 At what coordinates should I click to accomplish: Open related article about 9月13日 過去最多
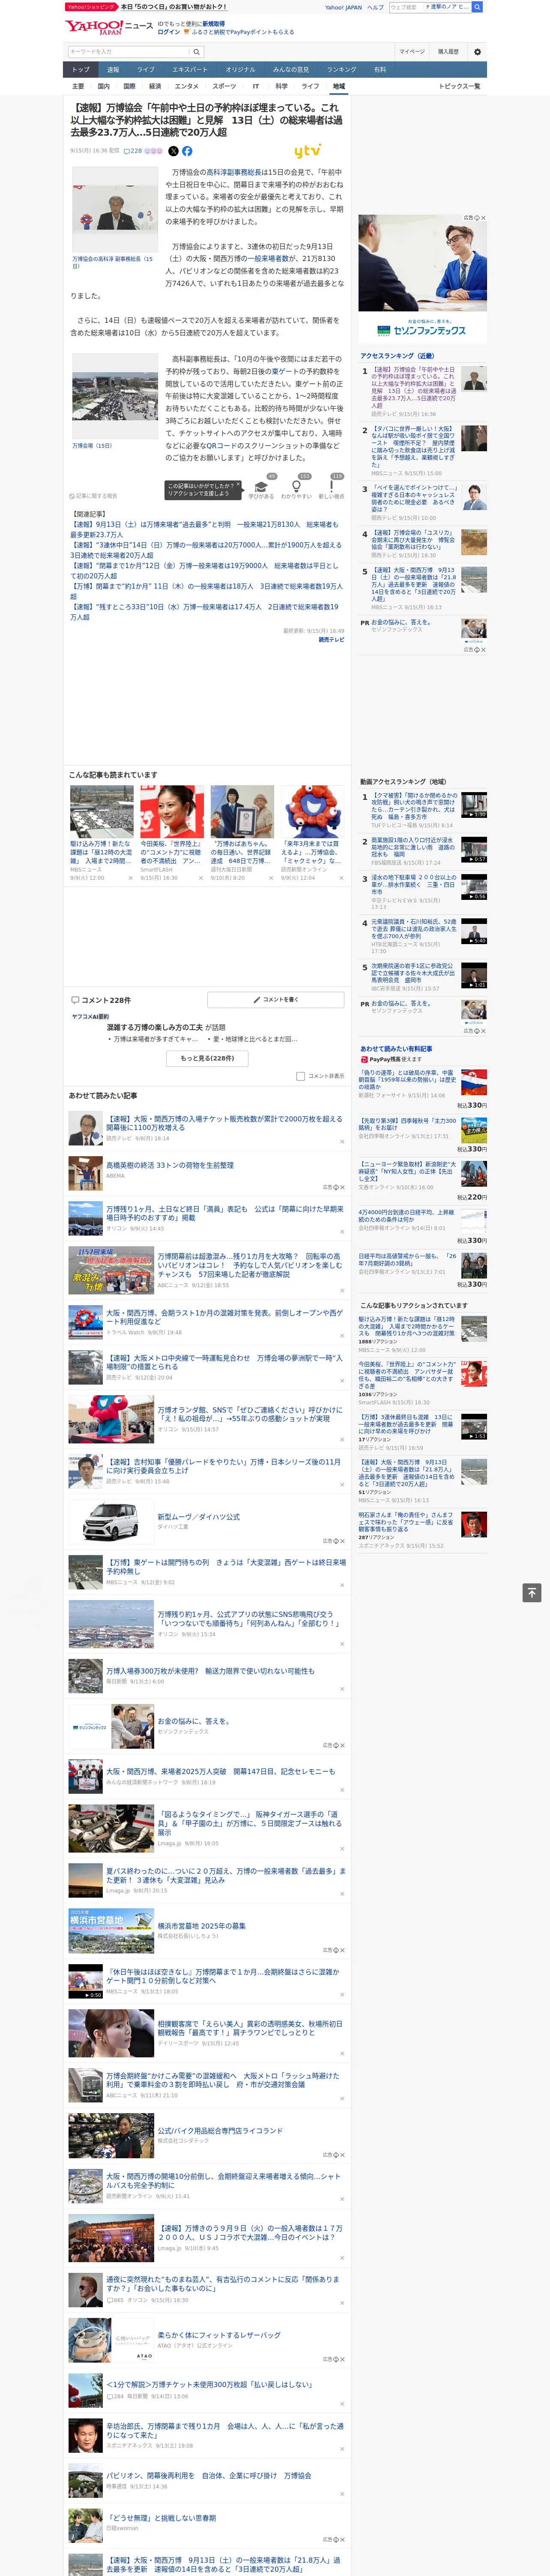(206, 529)
